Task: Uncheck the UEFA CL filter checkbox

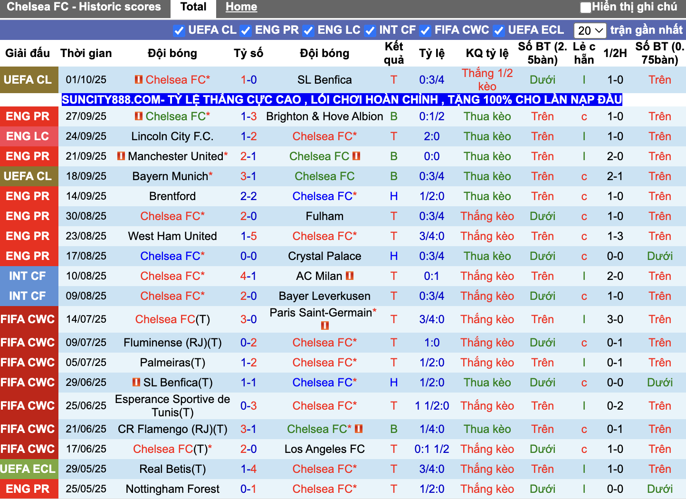Action: click(179, 30)
